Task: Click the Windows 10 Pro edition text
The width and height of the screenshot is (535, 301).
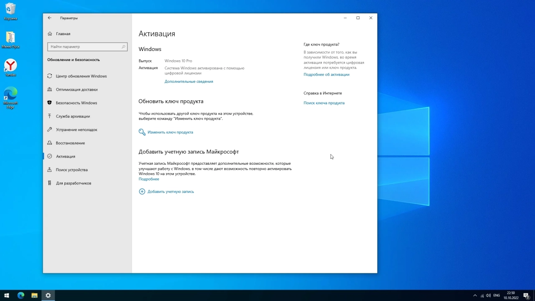Action: pyautogui.click(x=178, y=61)
